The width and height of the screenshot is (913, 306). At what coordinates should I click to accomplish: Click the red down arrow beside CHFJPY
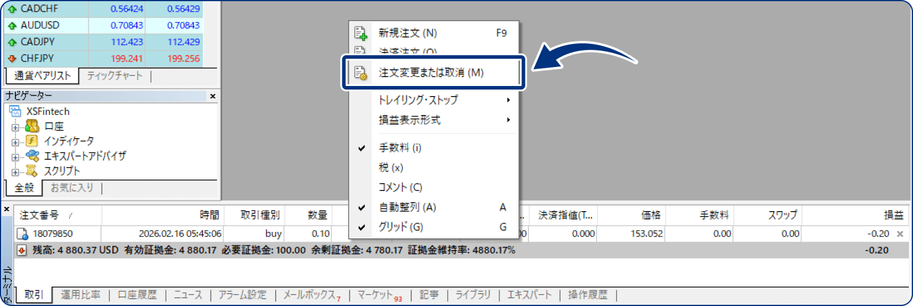pyautogui.click(x=12, y=59)
